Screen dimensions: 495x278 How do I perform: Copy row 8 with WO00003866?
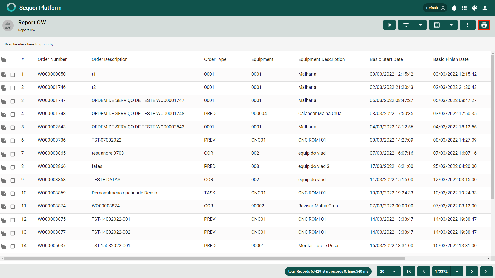coord(4,167)
